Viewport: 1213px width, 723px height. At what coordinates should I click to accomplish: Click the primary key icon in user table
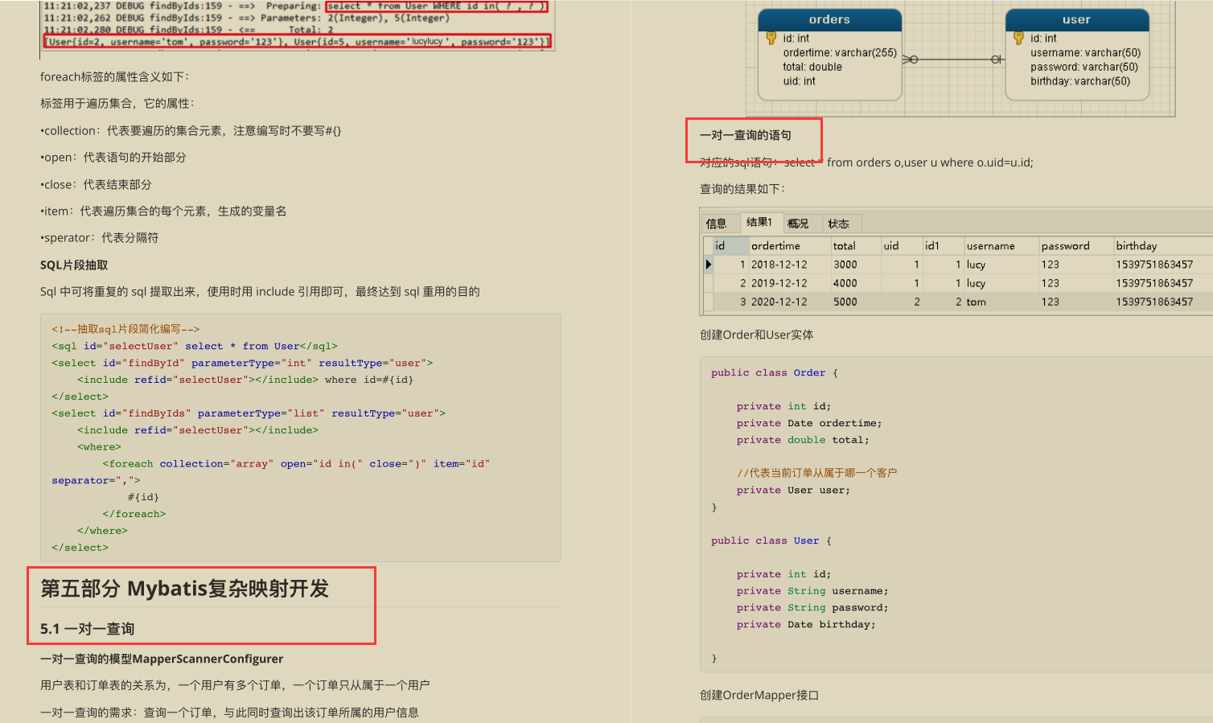coord(1018,38)
